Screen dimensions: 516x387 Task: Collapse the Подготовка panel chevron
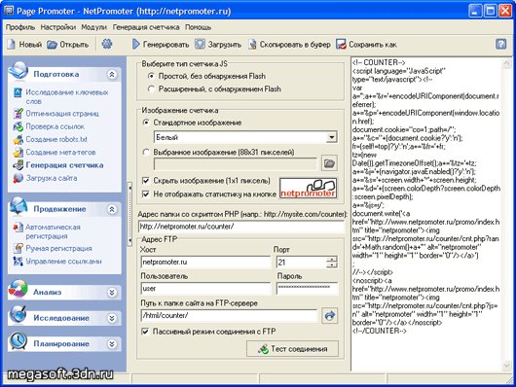click(x=112, y=75)
